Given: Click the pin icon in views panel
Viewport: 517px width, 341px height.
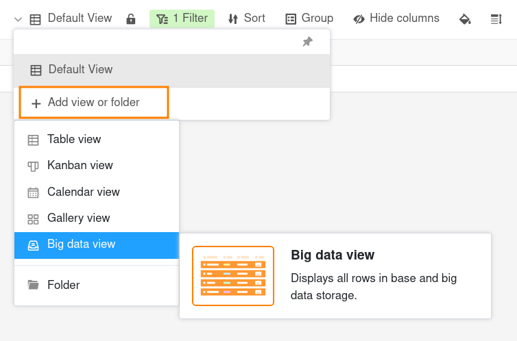Looking at the screenshot, I should (307, 42).
